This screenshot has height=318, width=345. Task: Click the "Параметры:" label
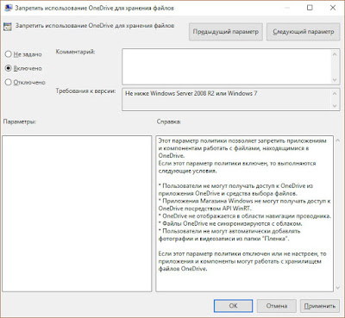(x=20, y=122)
